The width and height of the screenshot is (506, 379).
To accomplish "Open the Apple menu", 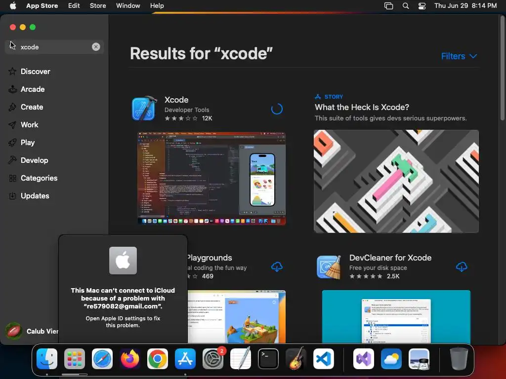I will 13,6.
